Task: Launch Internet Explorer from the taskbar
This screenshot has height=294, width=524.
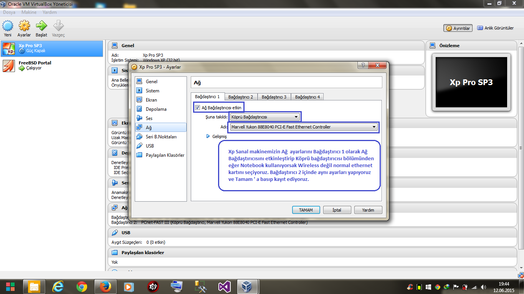Action: pos(58,286)
